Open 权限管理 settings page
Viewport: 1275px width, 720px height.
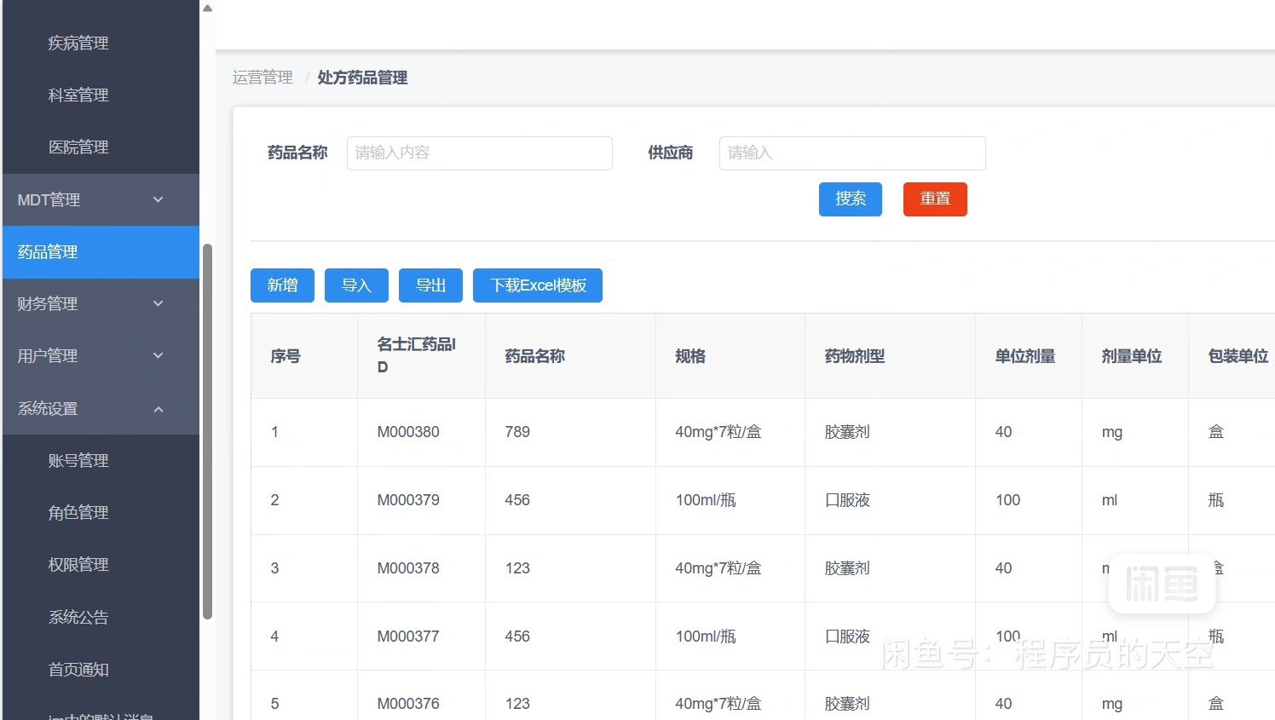(78, 564)
